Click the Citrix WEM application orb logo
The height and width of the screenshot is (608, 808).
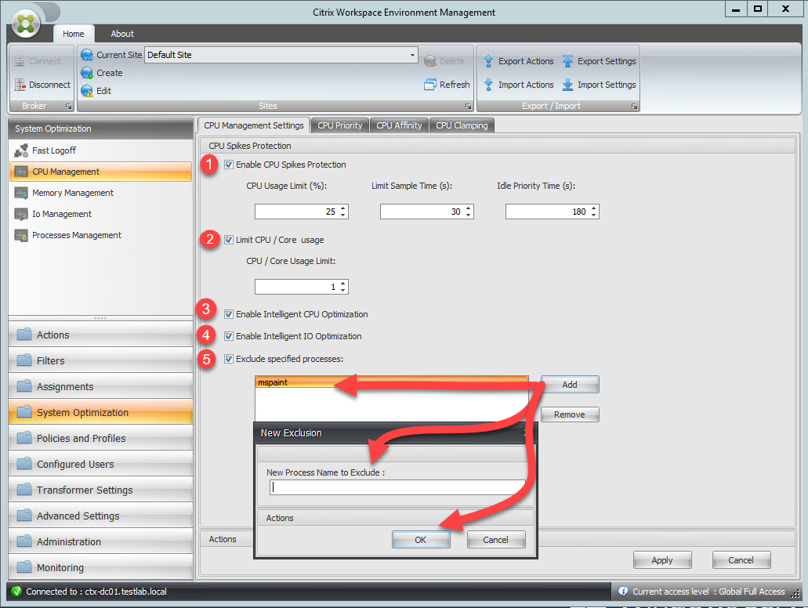(26, 23)
